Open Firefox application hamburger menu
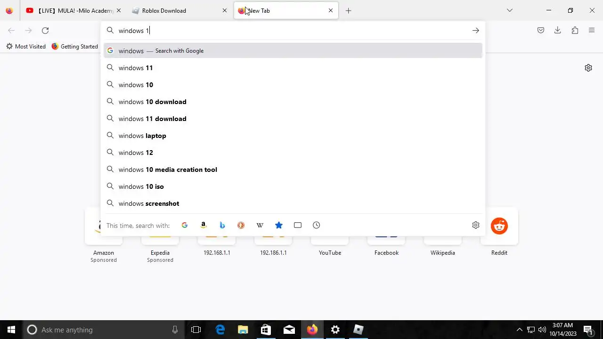This screenshot has height=339, width=603. click(x=592, y=31)
